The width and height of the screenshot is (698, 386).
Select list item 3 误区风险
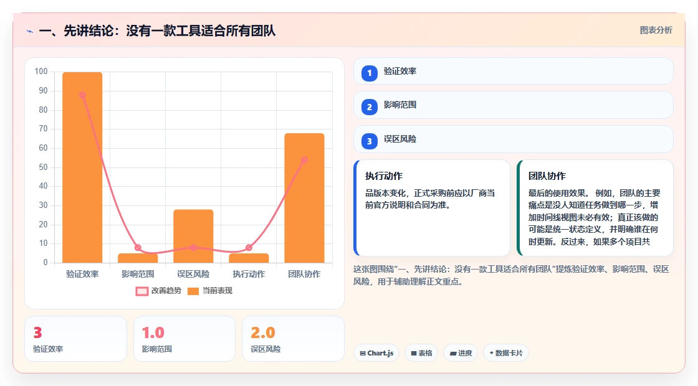514,139
